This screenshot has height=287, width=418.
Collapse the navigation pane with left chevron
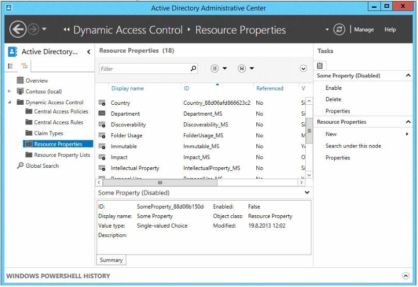[x=89, y=52]
